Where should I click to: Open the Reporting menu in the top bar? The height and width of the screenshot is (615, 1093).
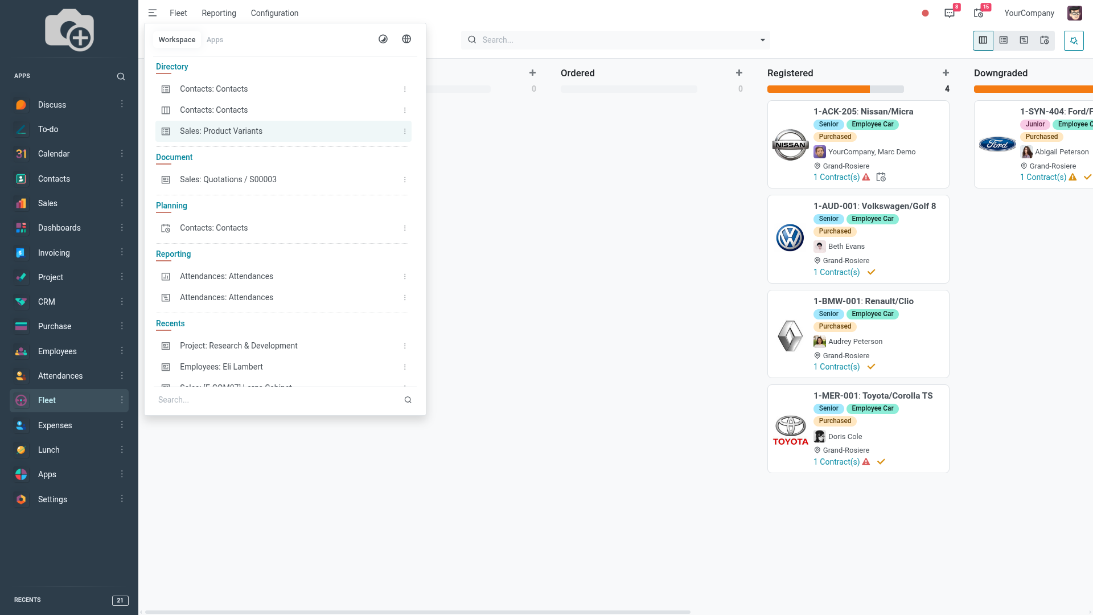tap(219, 13)
